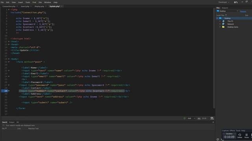Screen dimensions: 252x141
Task: Collapse the fold arrow on line 29
Action: tap(9, 91)
